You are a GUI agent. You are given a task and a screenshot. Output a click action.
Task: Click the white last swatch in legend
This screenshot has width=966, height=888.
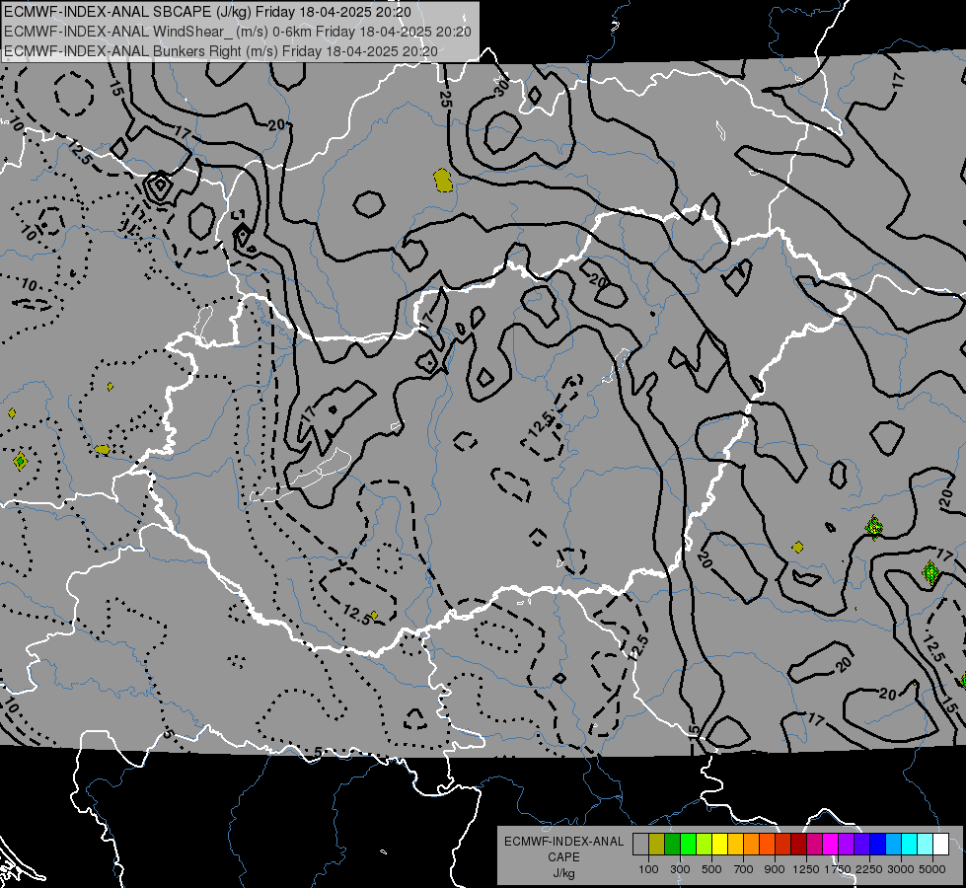tap(940, 844)
